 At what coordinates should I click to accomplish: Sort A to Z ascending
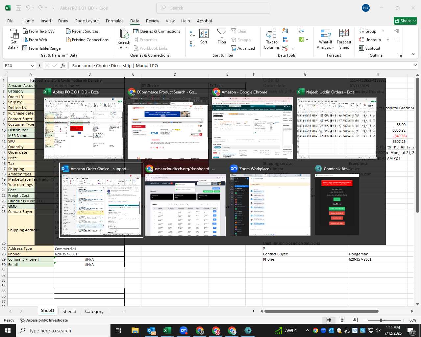192,33
